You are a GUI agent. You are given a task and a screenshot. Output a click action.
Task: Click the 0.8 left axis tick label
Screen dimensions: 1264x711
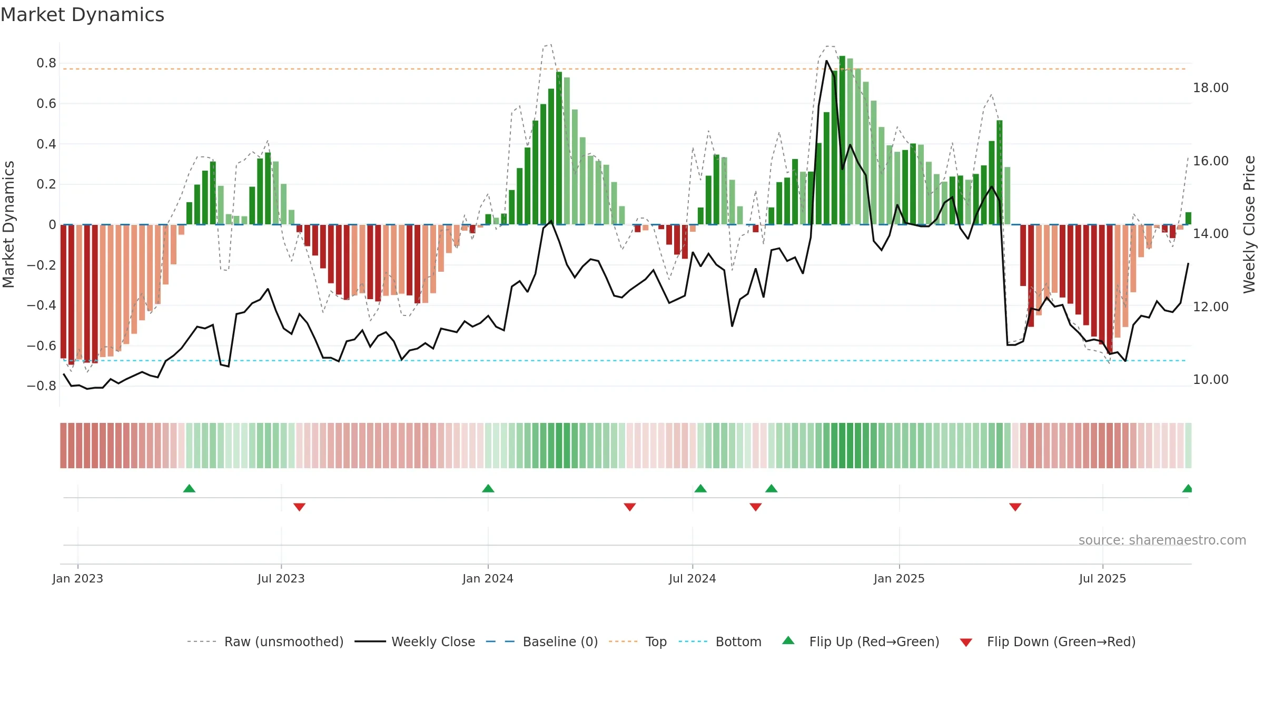(x=46, y=63)
